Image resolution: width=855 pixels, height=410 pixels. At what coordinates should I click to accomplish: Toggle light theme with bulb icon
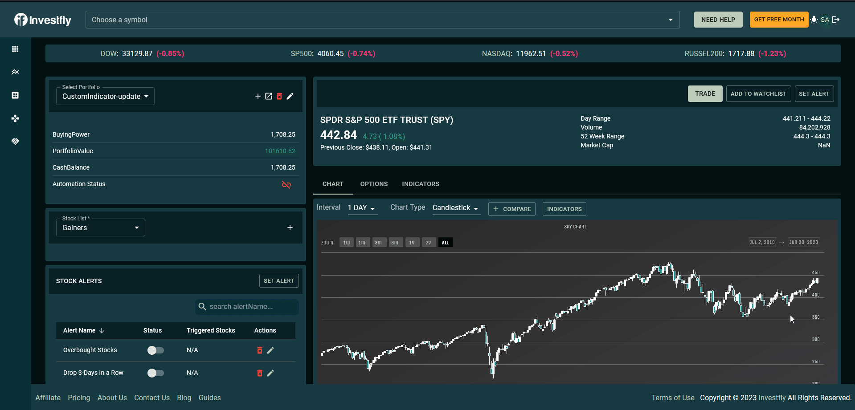click(814, 20)
